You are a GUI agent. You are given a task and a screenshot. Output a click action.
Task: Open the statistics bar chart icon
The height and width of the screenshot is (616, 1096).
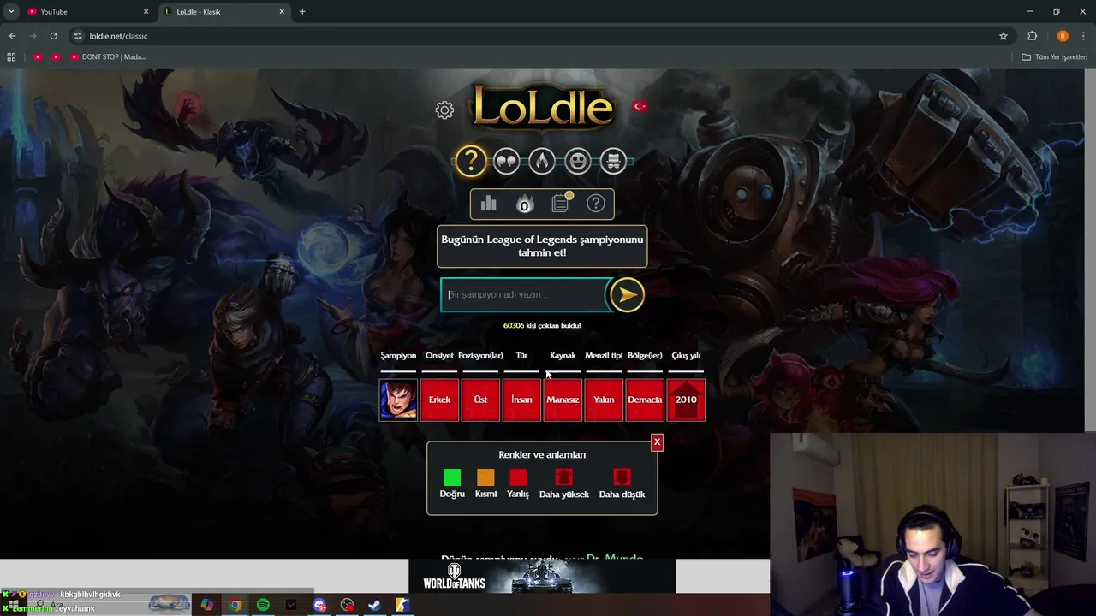pyautogui.click(x=489, y=204)
